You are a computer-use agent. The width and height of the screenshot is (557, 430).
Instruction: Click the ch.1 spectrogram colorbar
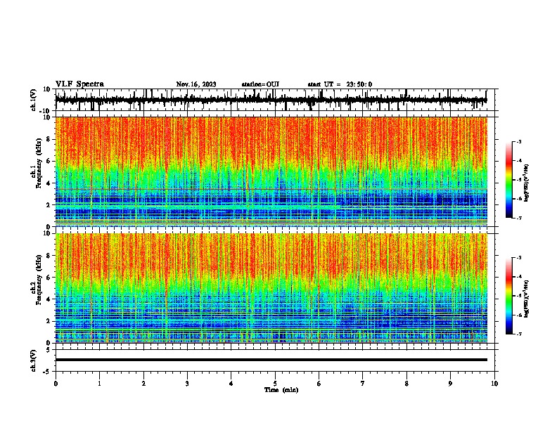[508, 180]
